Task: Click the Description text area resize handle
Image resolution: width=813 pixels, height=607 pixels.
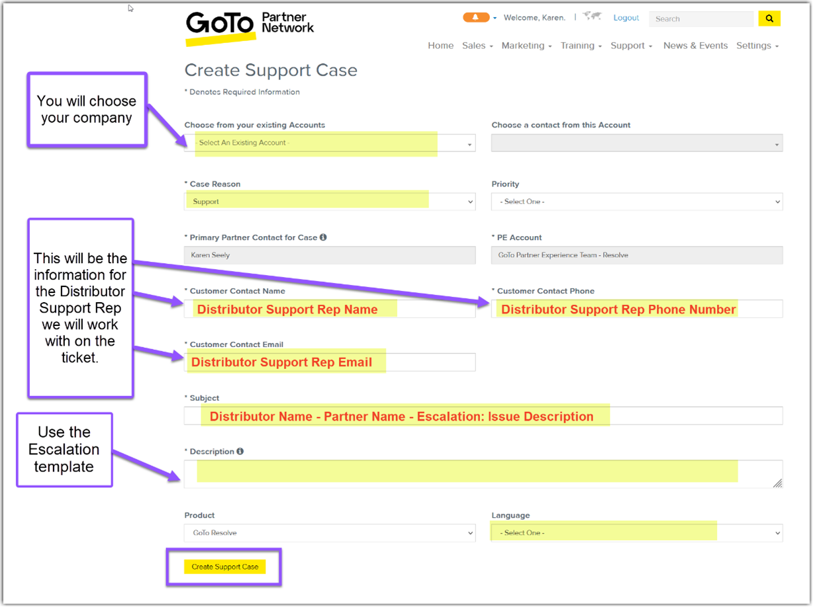Action: point(777,483)
